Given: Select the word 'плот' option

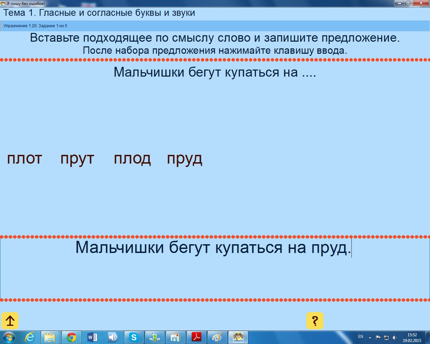Looking at the screenshot, I should coord(25,159).
